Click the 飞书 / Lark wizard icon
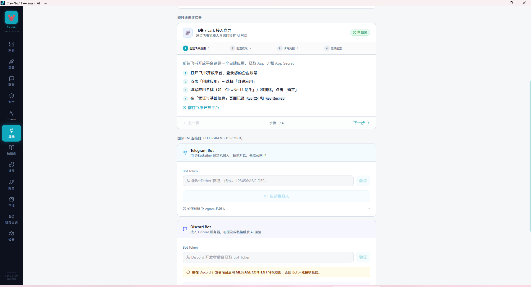 188,33
